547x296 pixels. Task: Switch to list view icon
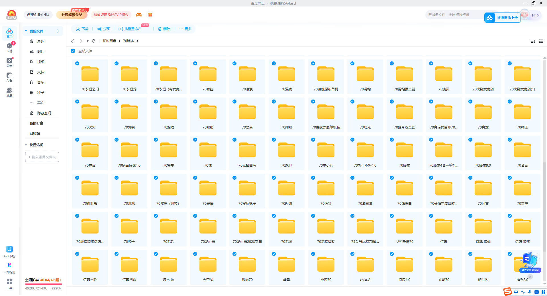click(x=541, y=41)
